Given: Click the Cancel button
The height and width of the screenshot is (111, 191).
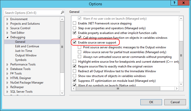Looking at the screenshot, I should click(x=175, y=102).
